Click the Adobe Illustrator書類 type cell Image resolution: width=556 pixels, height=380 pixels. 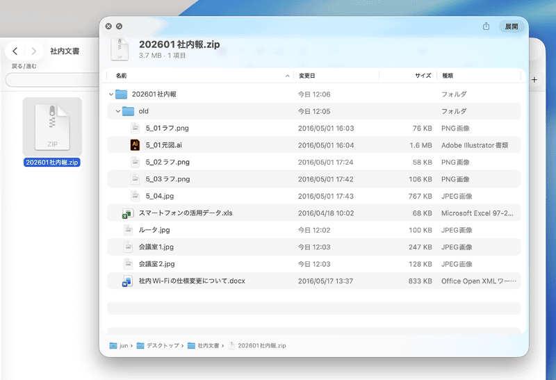pyautogui.click(x=475, y=145)
